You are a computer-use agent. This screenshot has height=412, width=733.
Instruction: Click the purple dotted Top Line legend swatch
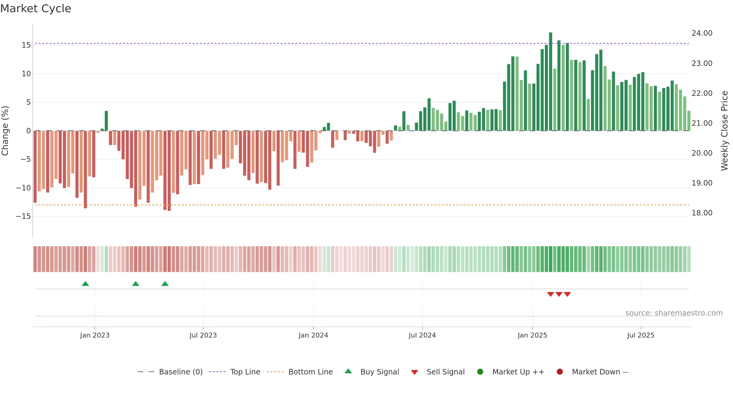coord(217,372)
